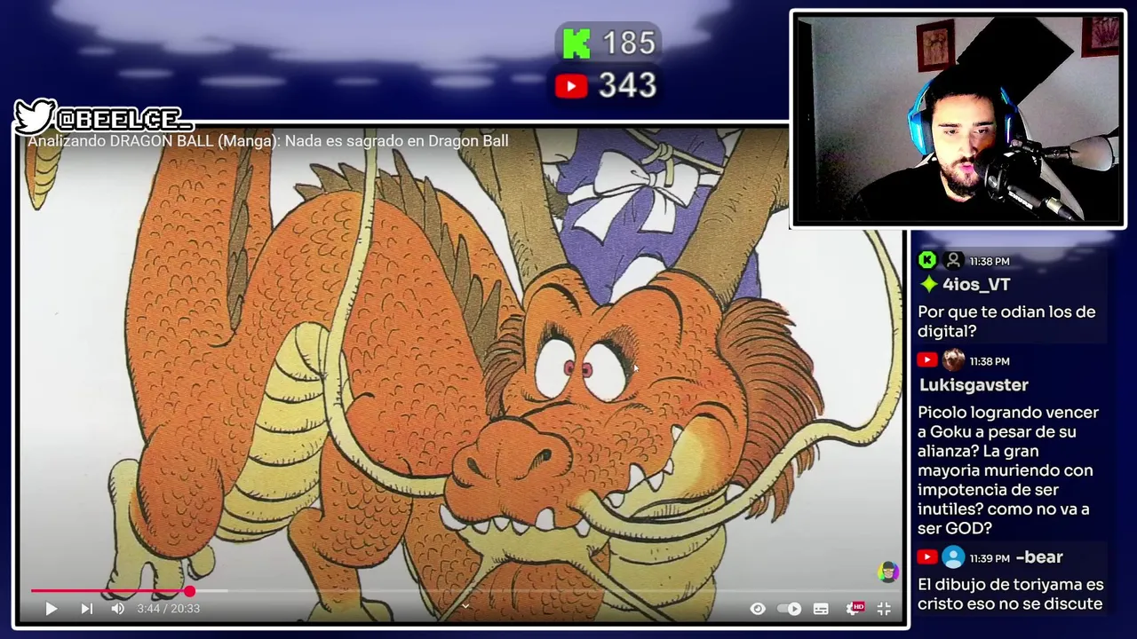Click message starting Picolo logrando vencer
This screenshot has height=639, width=1137.
pos(1008,470)
